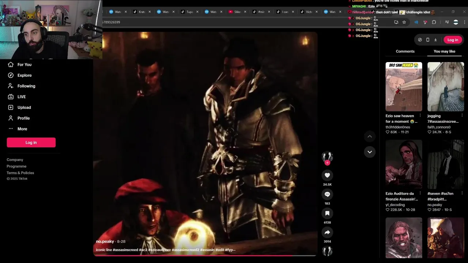Switch to the Comments tab
Screen dimensions: 468x263
click(x=405, y=52)
